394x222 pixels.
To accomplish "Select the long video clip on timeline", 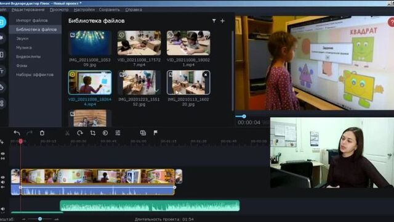I will tap(98, 176).
